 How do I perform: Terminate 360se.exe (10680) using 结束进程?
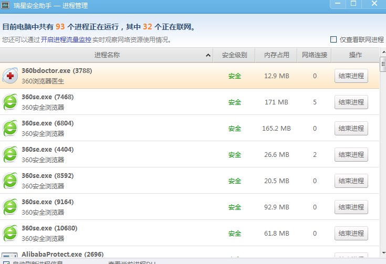coord(351,234)
